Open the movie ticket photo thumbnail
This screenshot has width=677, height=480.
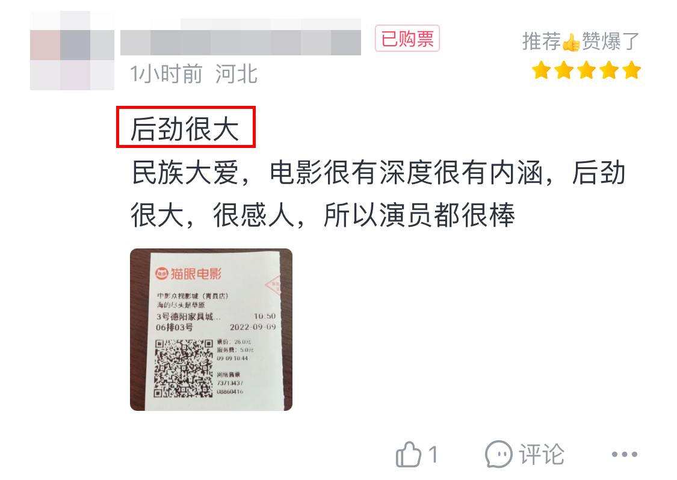[x=211, y=330]
